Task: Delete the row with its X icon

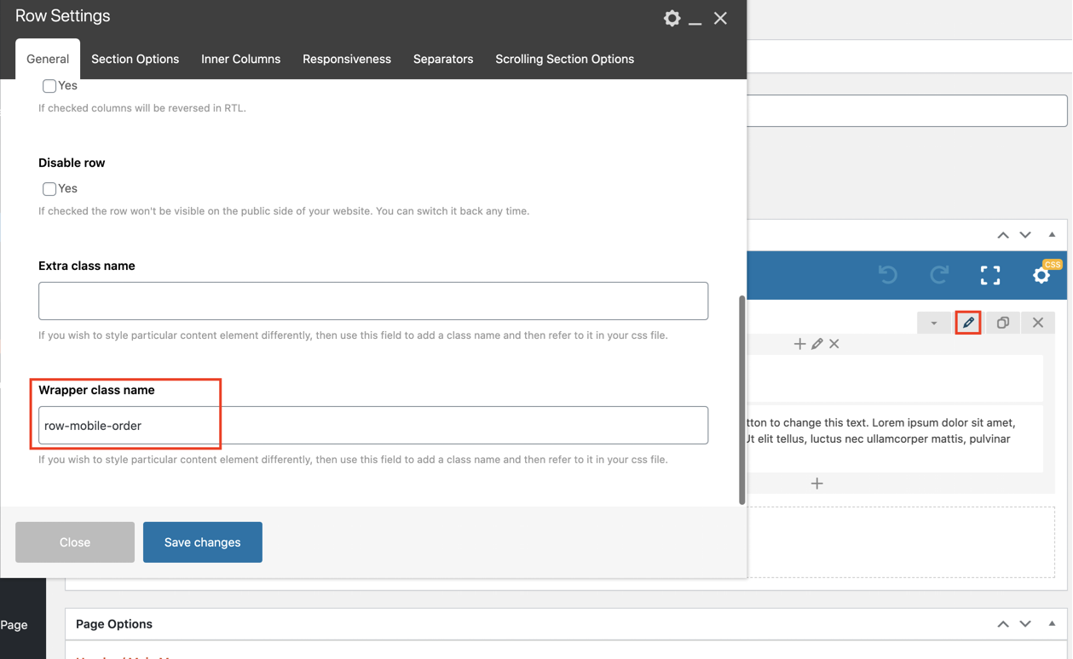Action: click(x=1038, y=323)
